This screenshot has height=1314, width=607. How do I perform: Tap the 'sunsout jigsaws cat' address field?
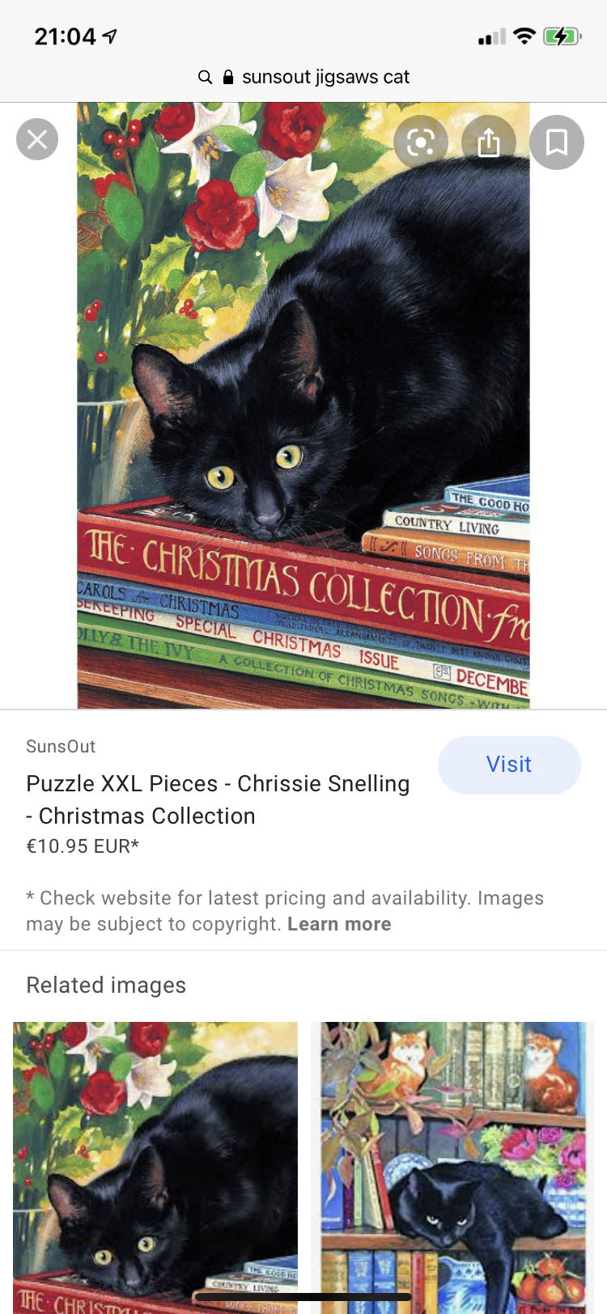coord(303,77)
